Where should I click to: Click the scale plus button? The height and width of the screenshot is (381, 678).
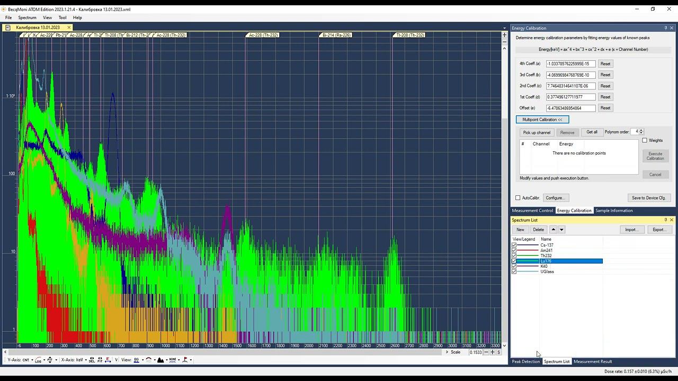pyautogui.click(x=493, y=352)
